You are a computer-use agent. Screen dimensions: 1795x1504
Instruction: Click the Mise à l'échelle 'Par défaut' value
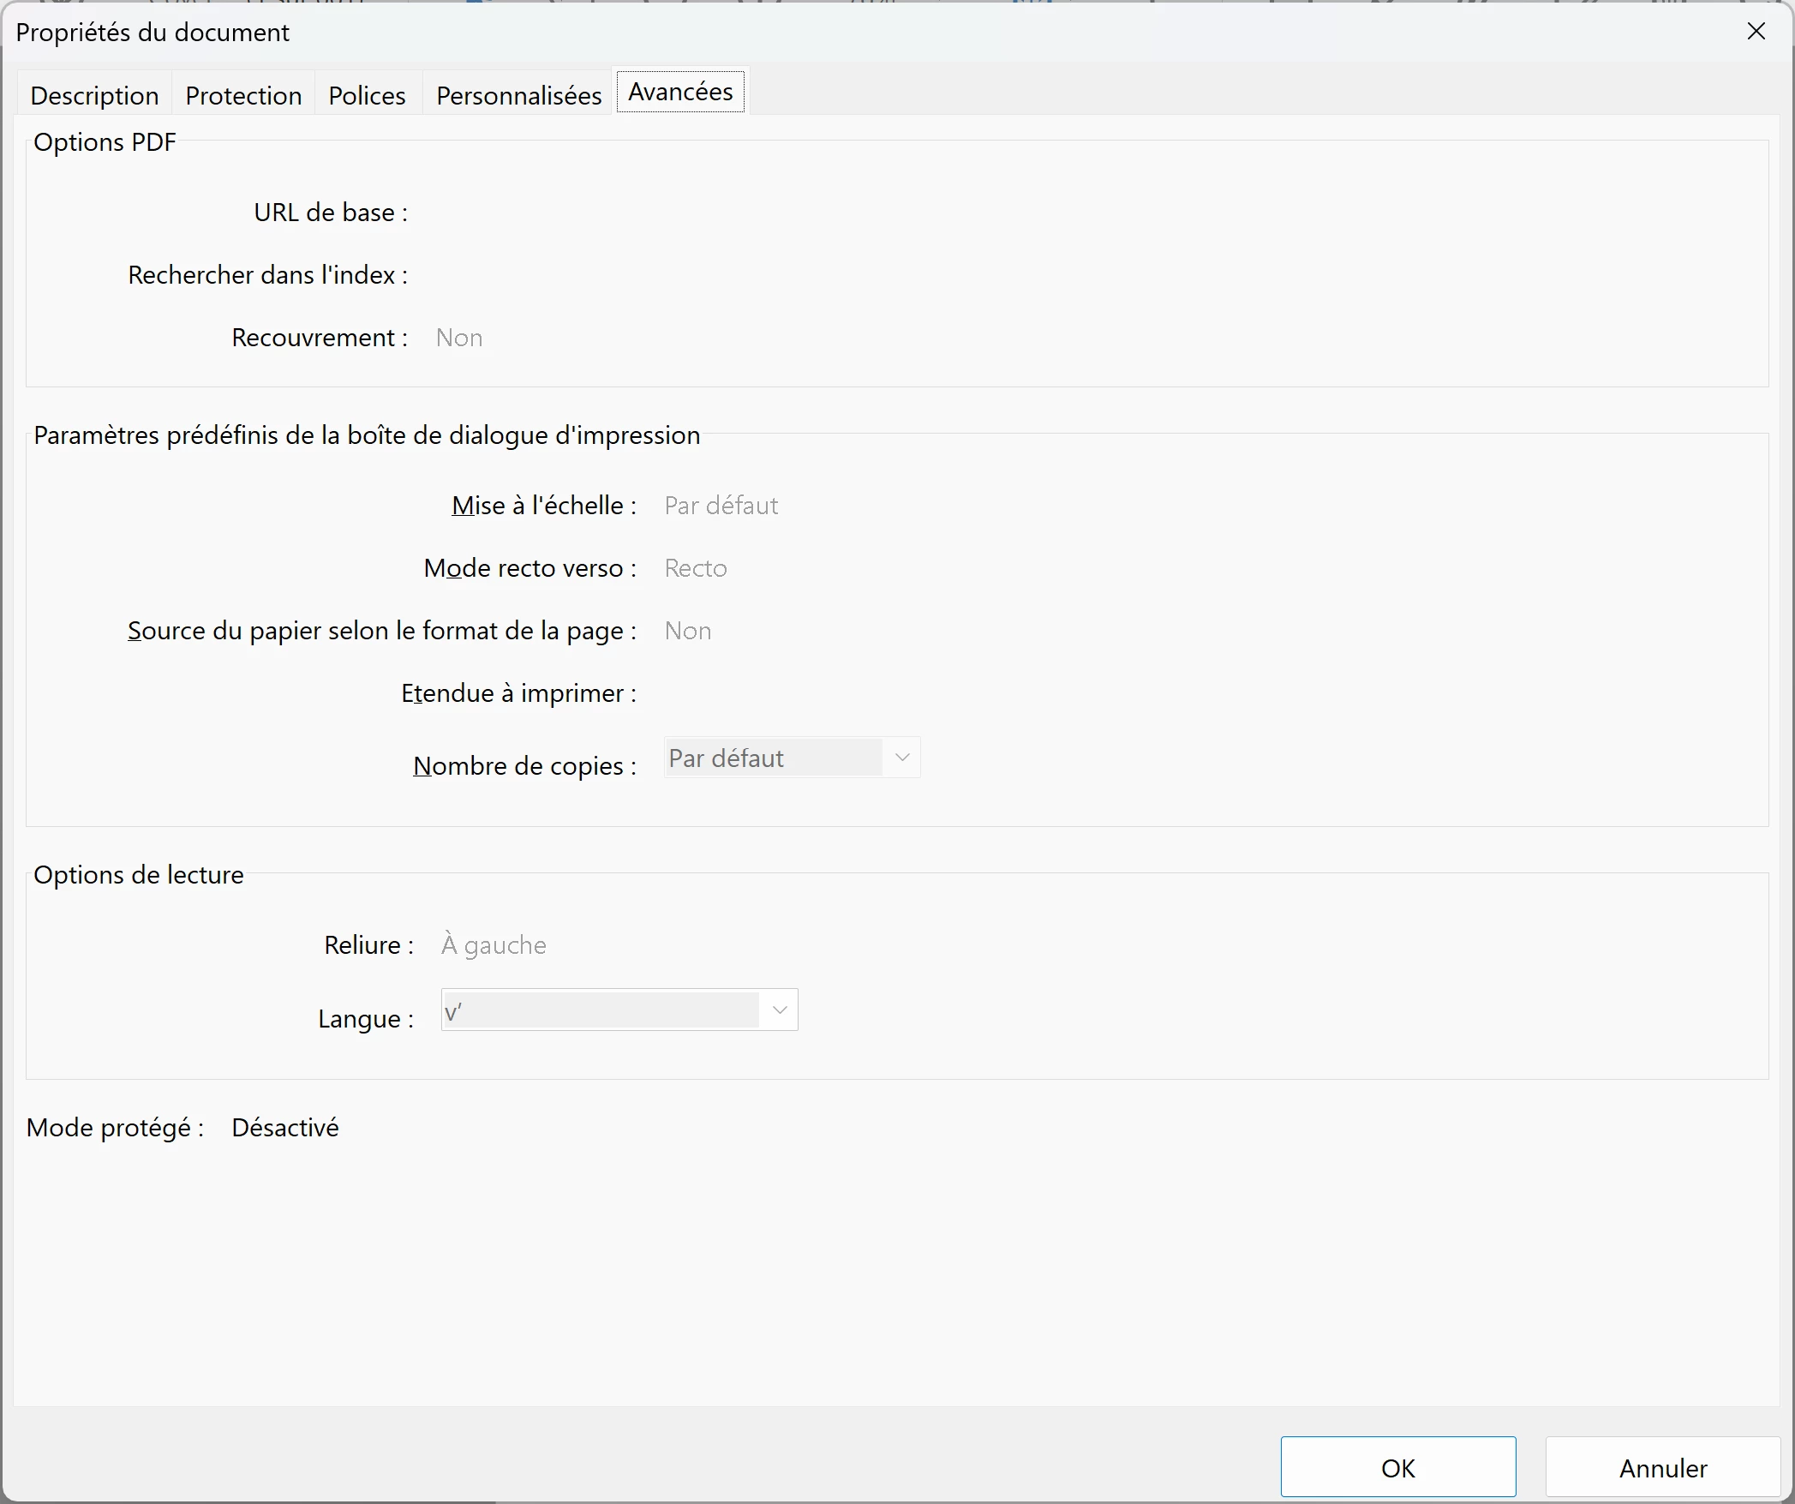pos(721,506)
